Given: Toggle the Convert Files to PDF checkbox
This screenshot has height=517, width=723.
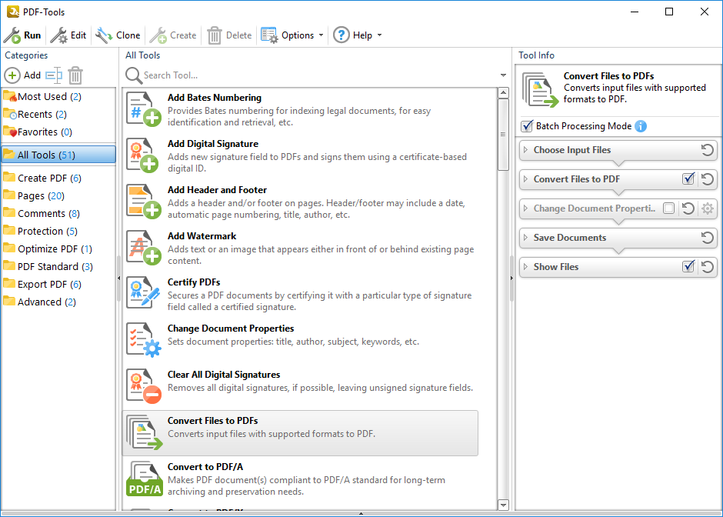Looking at the screenshot, I should (688, 179).
